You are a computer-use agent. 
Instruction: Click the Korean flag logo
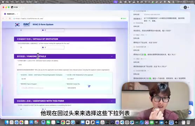coord(17,24)
